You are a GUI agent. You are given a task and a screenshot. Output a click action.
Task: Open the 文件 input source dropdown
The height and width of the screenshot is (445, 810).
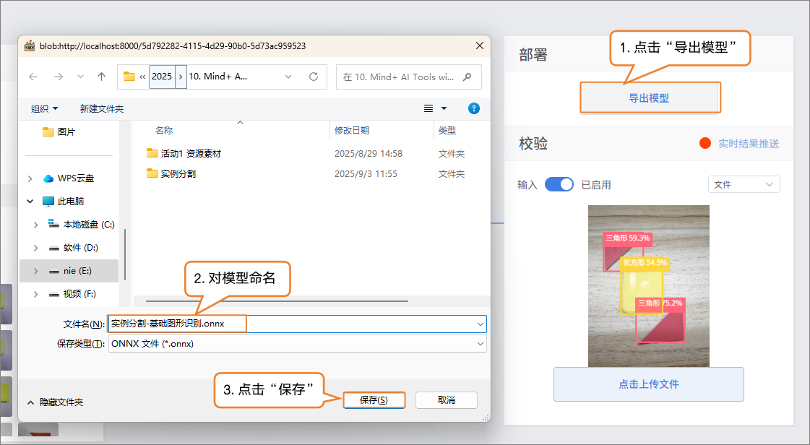tap(744, 185)
